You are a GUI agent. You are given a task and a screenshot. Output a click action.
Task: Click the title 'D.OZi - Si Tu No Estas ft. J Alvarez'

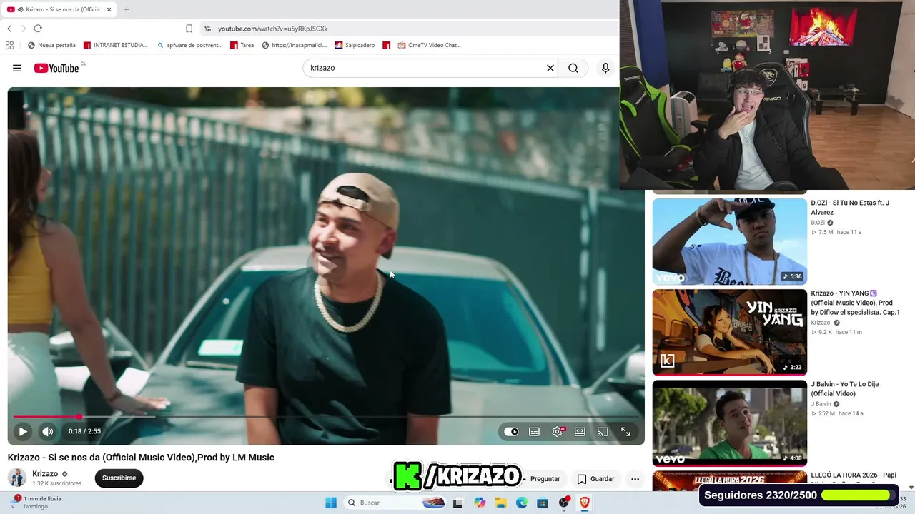tap(851, 207)
